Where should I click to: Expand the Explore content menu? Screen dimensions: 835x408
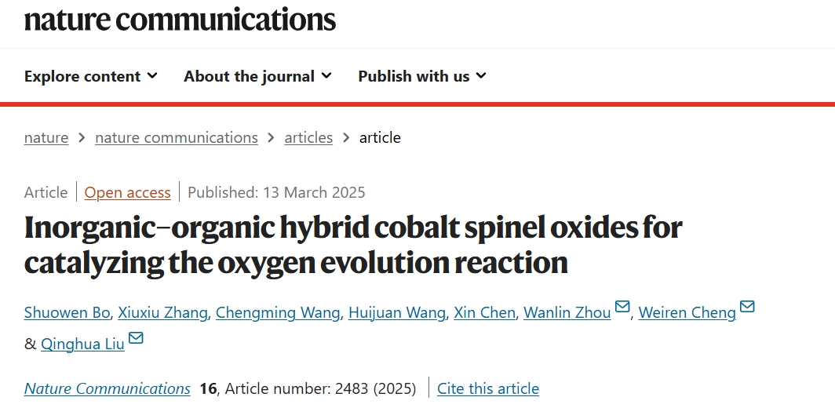pyautogui.click(x=91, y=76)
